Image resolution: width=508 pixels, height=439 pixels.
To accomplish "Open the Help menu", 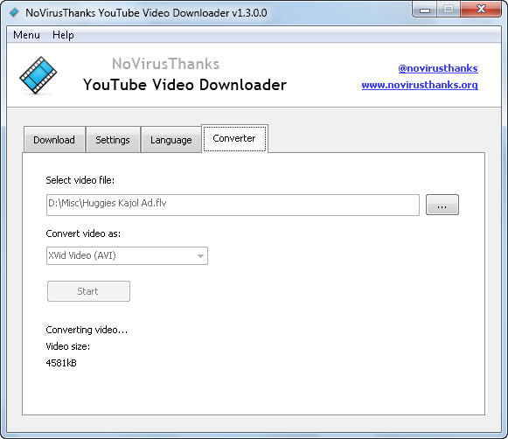I will point(63,35).
